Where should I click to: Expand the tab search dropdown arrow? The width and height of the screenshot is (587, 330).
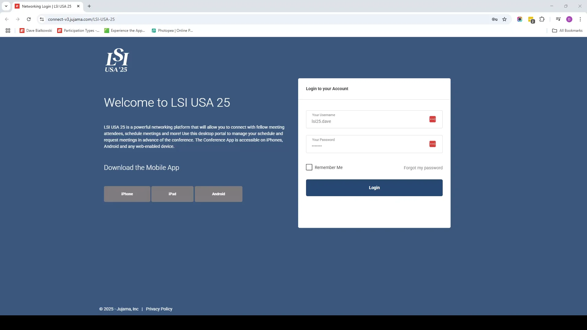tap(6, 6)
